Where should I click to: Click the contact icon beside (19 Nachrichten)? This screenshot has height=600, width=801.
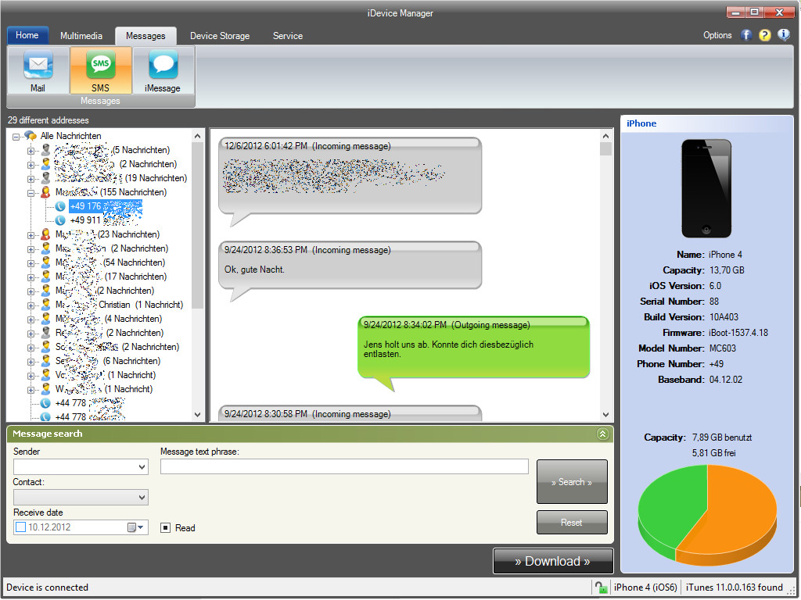point(45,178)
